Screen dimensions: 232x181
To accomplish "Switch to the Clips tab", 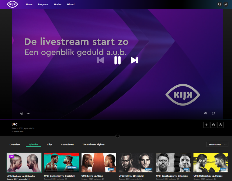I will pos(49,144).
